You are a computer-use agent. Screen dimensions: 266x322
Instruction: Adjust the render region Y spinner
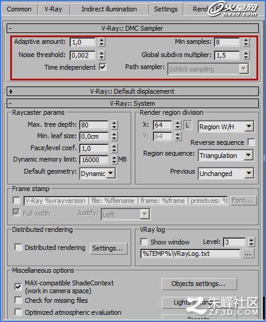(178, 136)
